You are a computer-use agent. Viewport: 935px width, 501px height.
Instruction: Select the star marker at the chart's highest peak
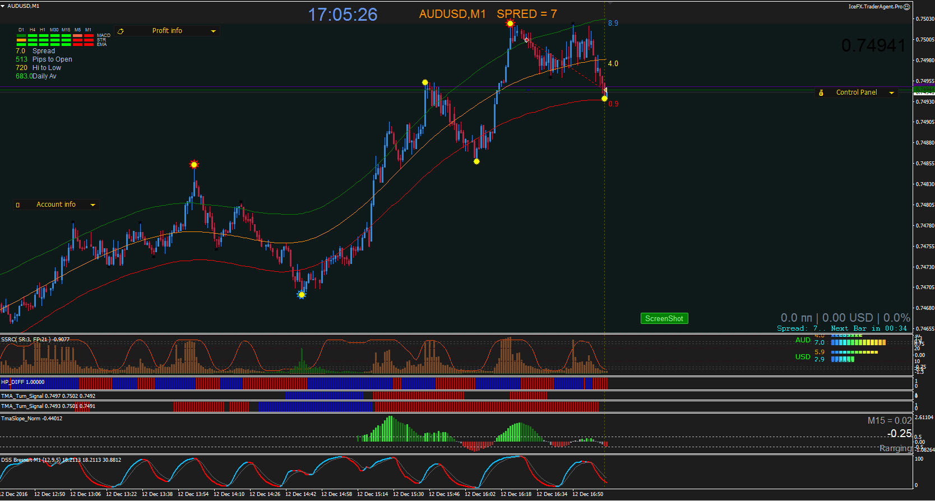(x=510, y=24)
